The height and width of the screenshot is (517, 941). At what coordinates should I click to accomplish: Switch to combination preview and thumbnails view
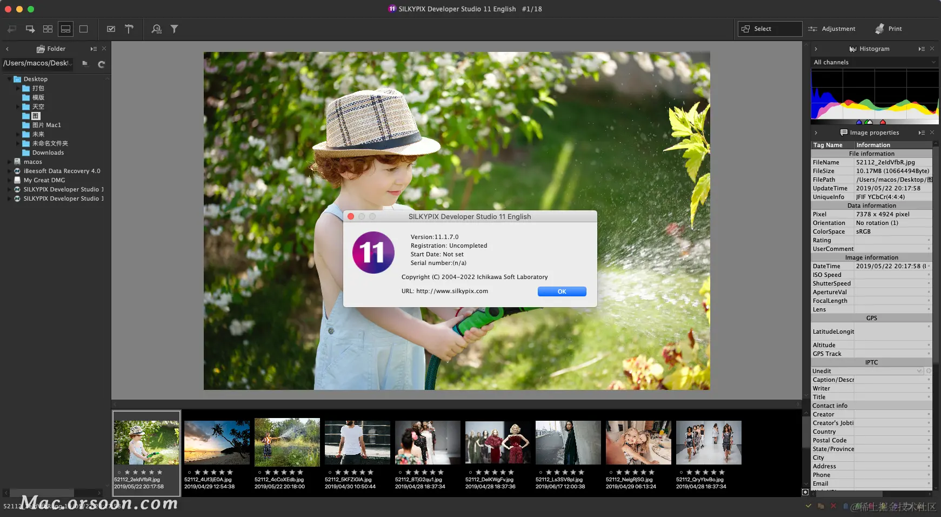(65, 29)
